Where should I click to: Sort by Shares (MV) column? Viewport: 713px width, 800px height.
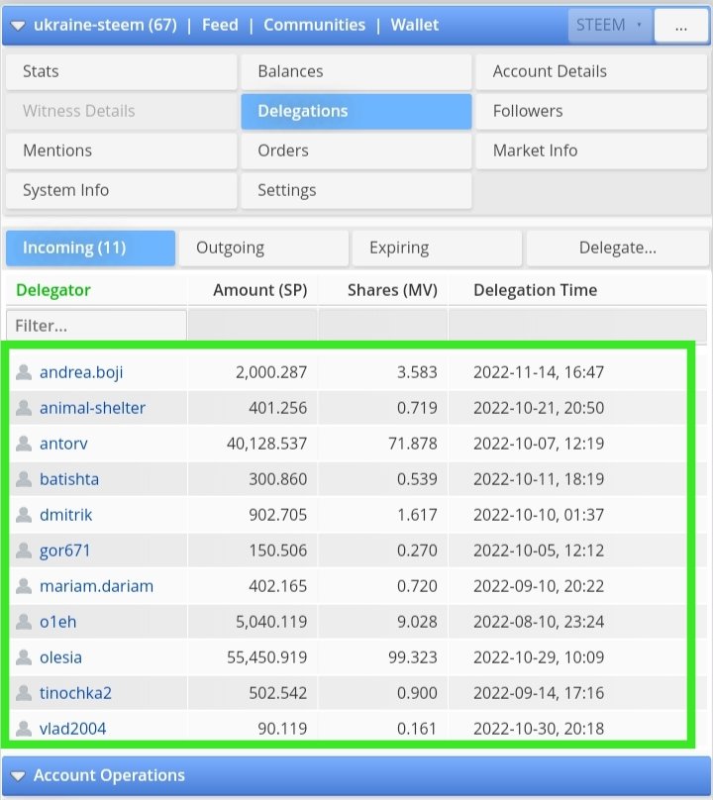point(392,290)
